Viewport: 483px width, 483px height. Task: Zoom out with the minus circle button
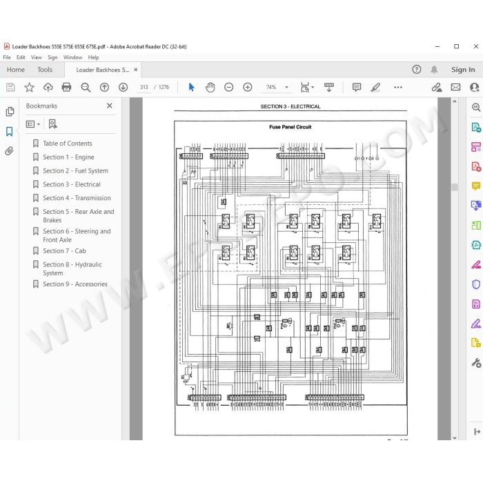pyautogui.click(x=229, y=88)
